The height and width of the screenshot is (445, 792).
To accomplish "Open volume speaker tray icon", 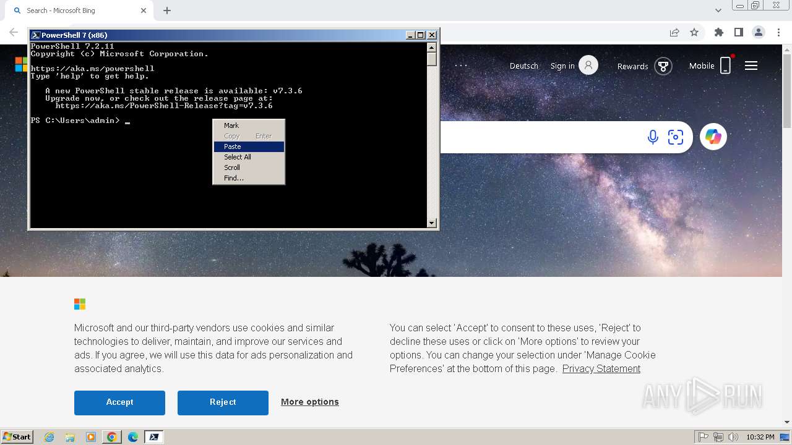I will point(733,437).
